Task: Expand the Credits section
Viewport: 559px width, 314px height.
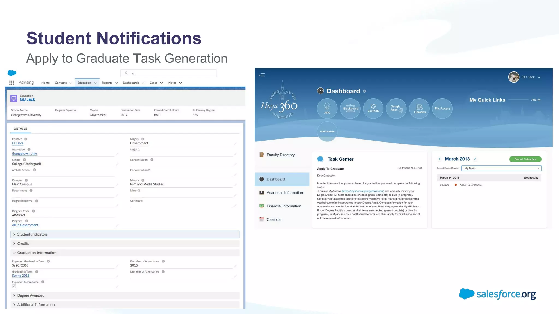Action: (x=125, y=244)
